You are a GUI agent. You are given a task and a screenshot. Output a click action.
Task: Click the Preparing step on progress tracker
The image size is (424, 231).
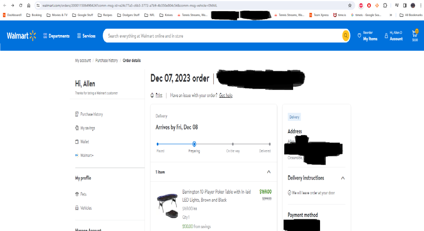(x=194, y=144)
